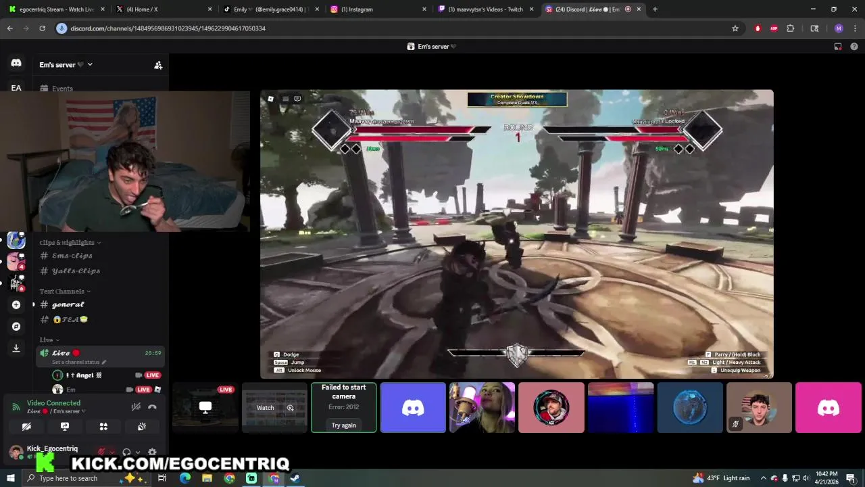This screenshot has width=865, height=487.
Task: Open Microsoft Edge from the taskbar
Action: coord(184,478)
